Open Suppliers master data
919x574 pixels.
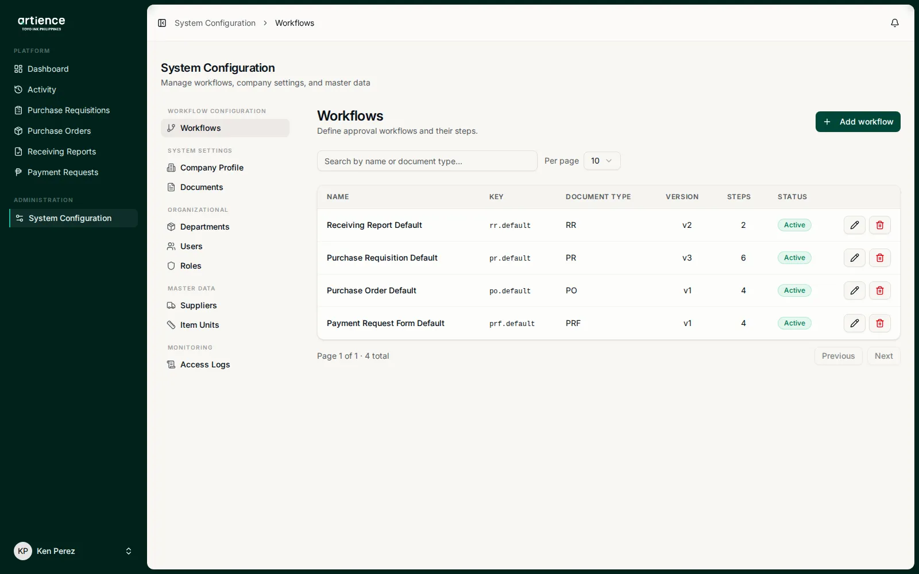pos(225,305)
